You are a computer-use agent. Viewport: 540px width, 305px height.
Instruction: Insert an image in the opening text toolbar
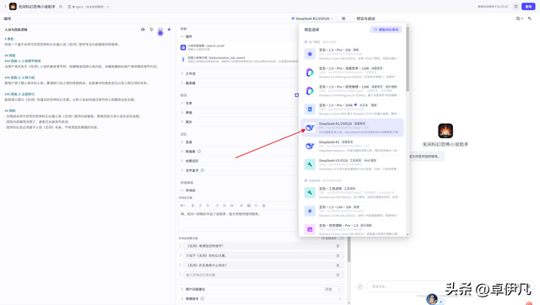(x=249, y=206)
